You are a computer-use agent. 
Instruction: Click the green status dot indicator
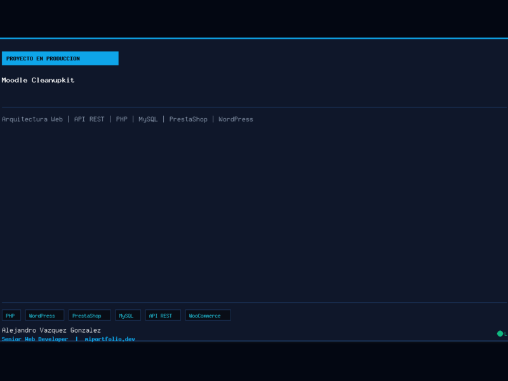(x=500, y=333)
